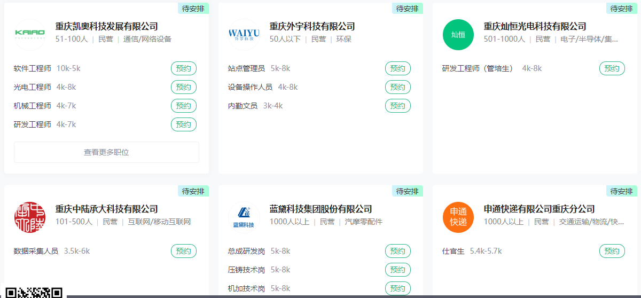The width and height of the screenshot is (641, 298).
Task: Click the 10k-5k salary of 软件工程师
Action: click(68, 68)
